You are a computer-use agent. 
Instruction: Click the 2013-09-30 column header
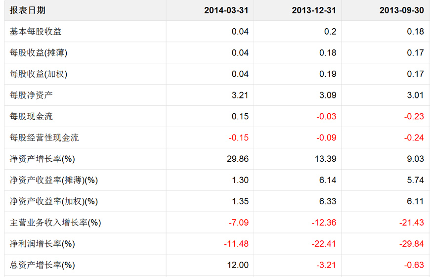click(x=401, y=10)
